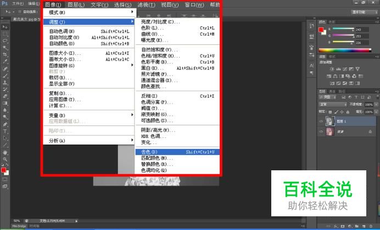This screenshot has width=380, height=230.
Task: Select the Dodge tool
Action: tap(5, 117)
